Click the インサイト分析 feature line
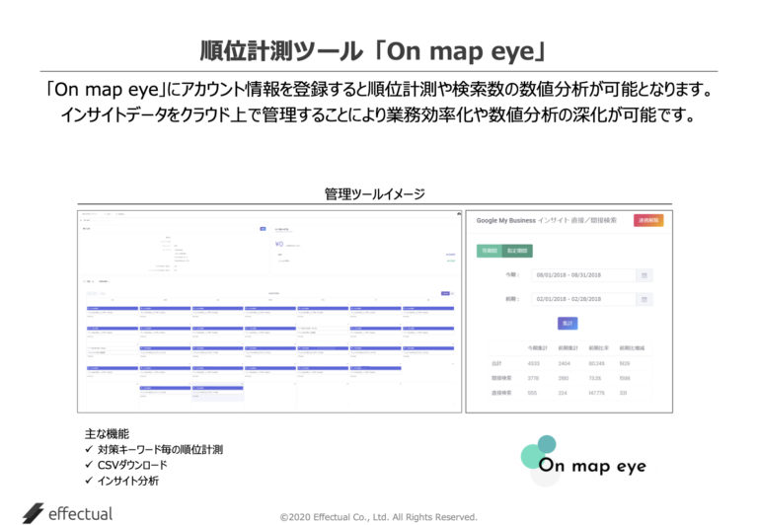This screenshot has width=758, height=525. click(x=127, y=481)
